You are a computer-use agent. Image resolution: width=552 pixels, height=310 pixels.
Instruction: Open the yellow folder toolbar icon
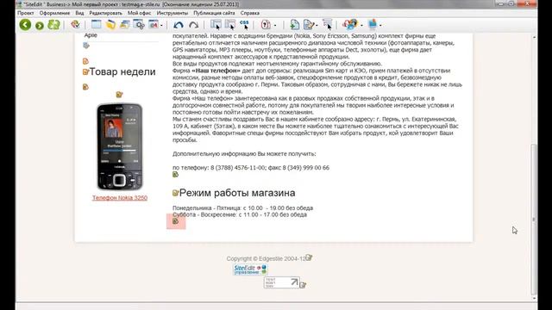point(110,25)
